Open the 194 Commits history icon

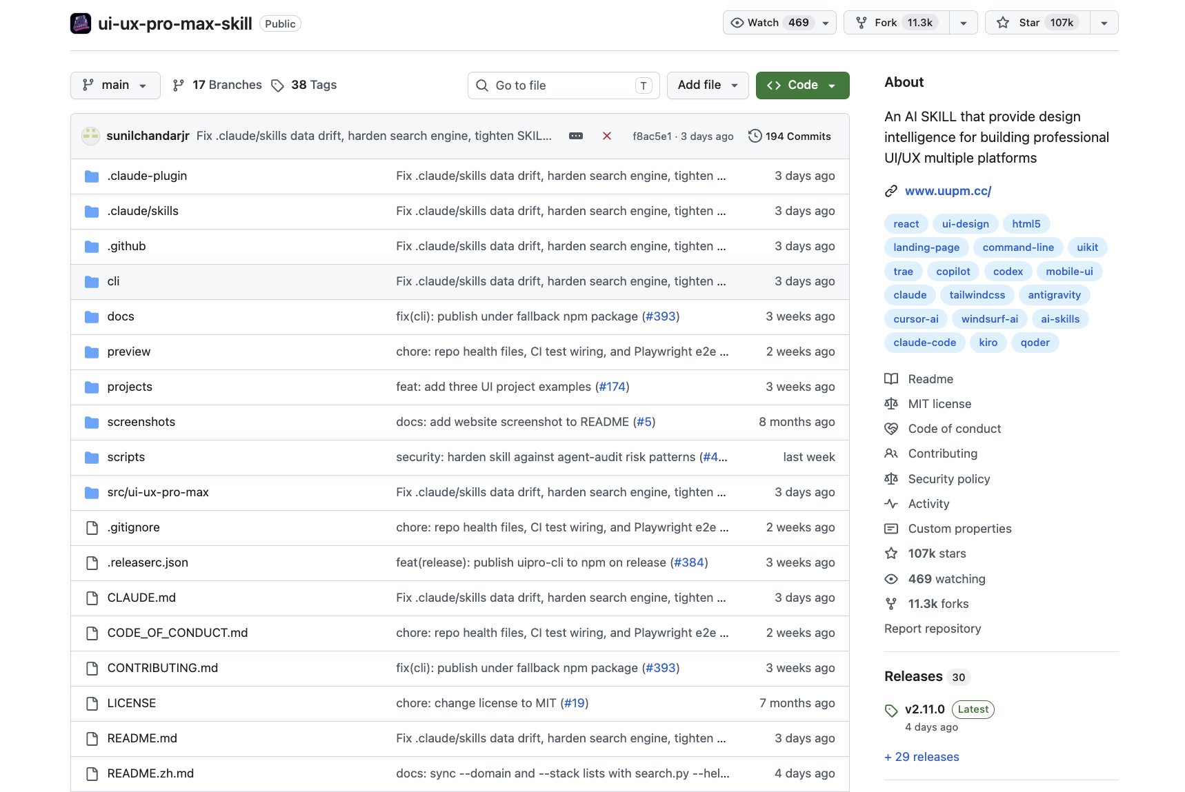click(x=755, y=136)
